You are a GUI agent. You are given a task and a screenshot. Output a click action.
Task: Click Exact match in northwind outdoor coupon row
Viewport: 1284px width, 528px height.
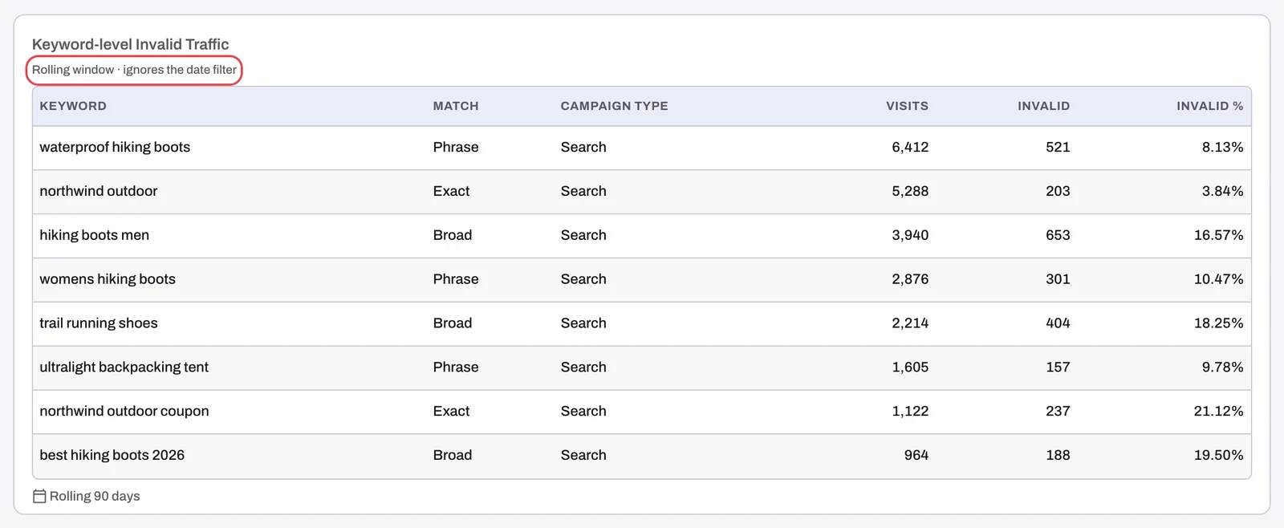pyautogui.click(x=451, y=411)
